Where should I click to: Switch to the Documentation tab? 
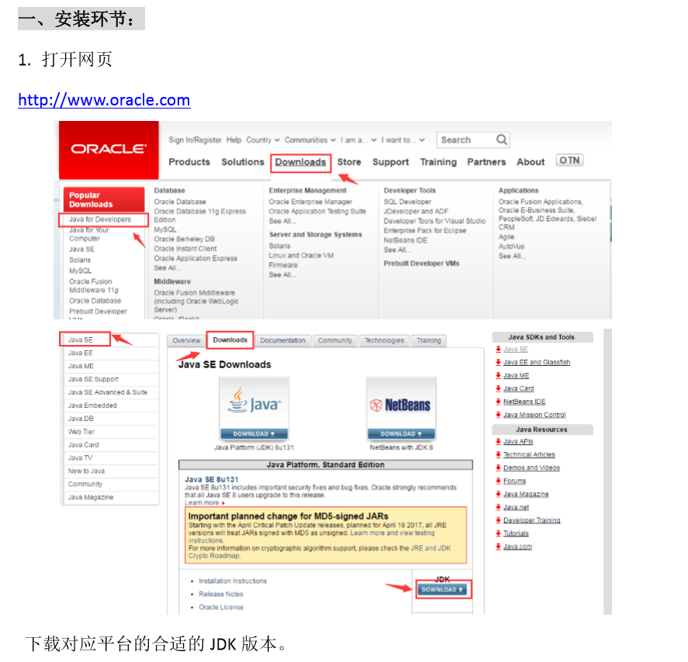(x=282, y=340)
